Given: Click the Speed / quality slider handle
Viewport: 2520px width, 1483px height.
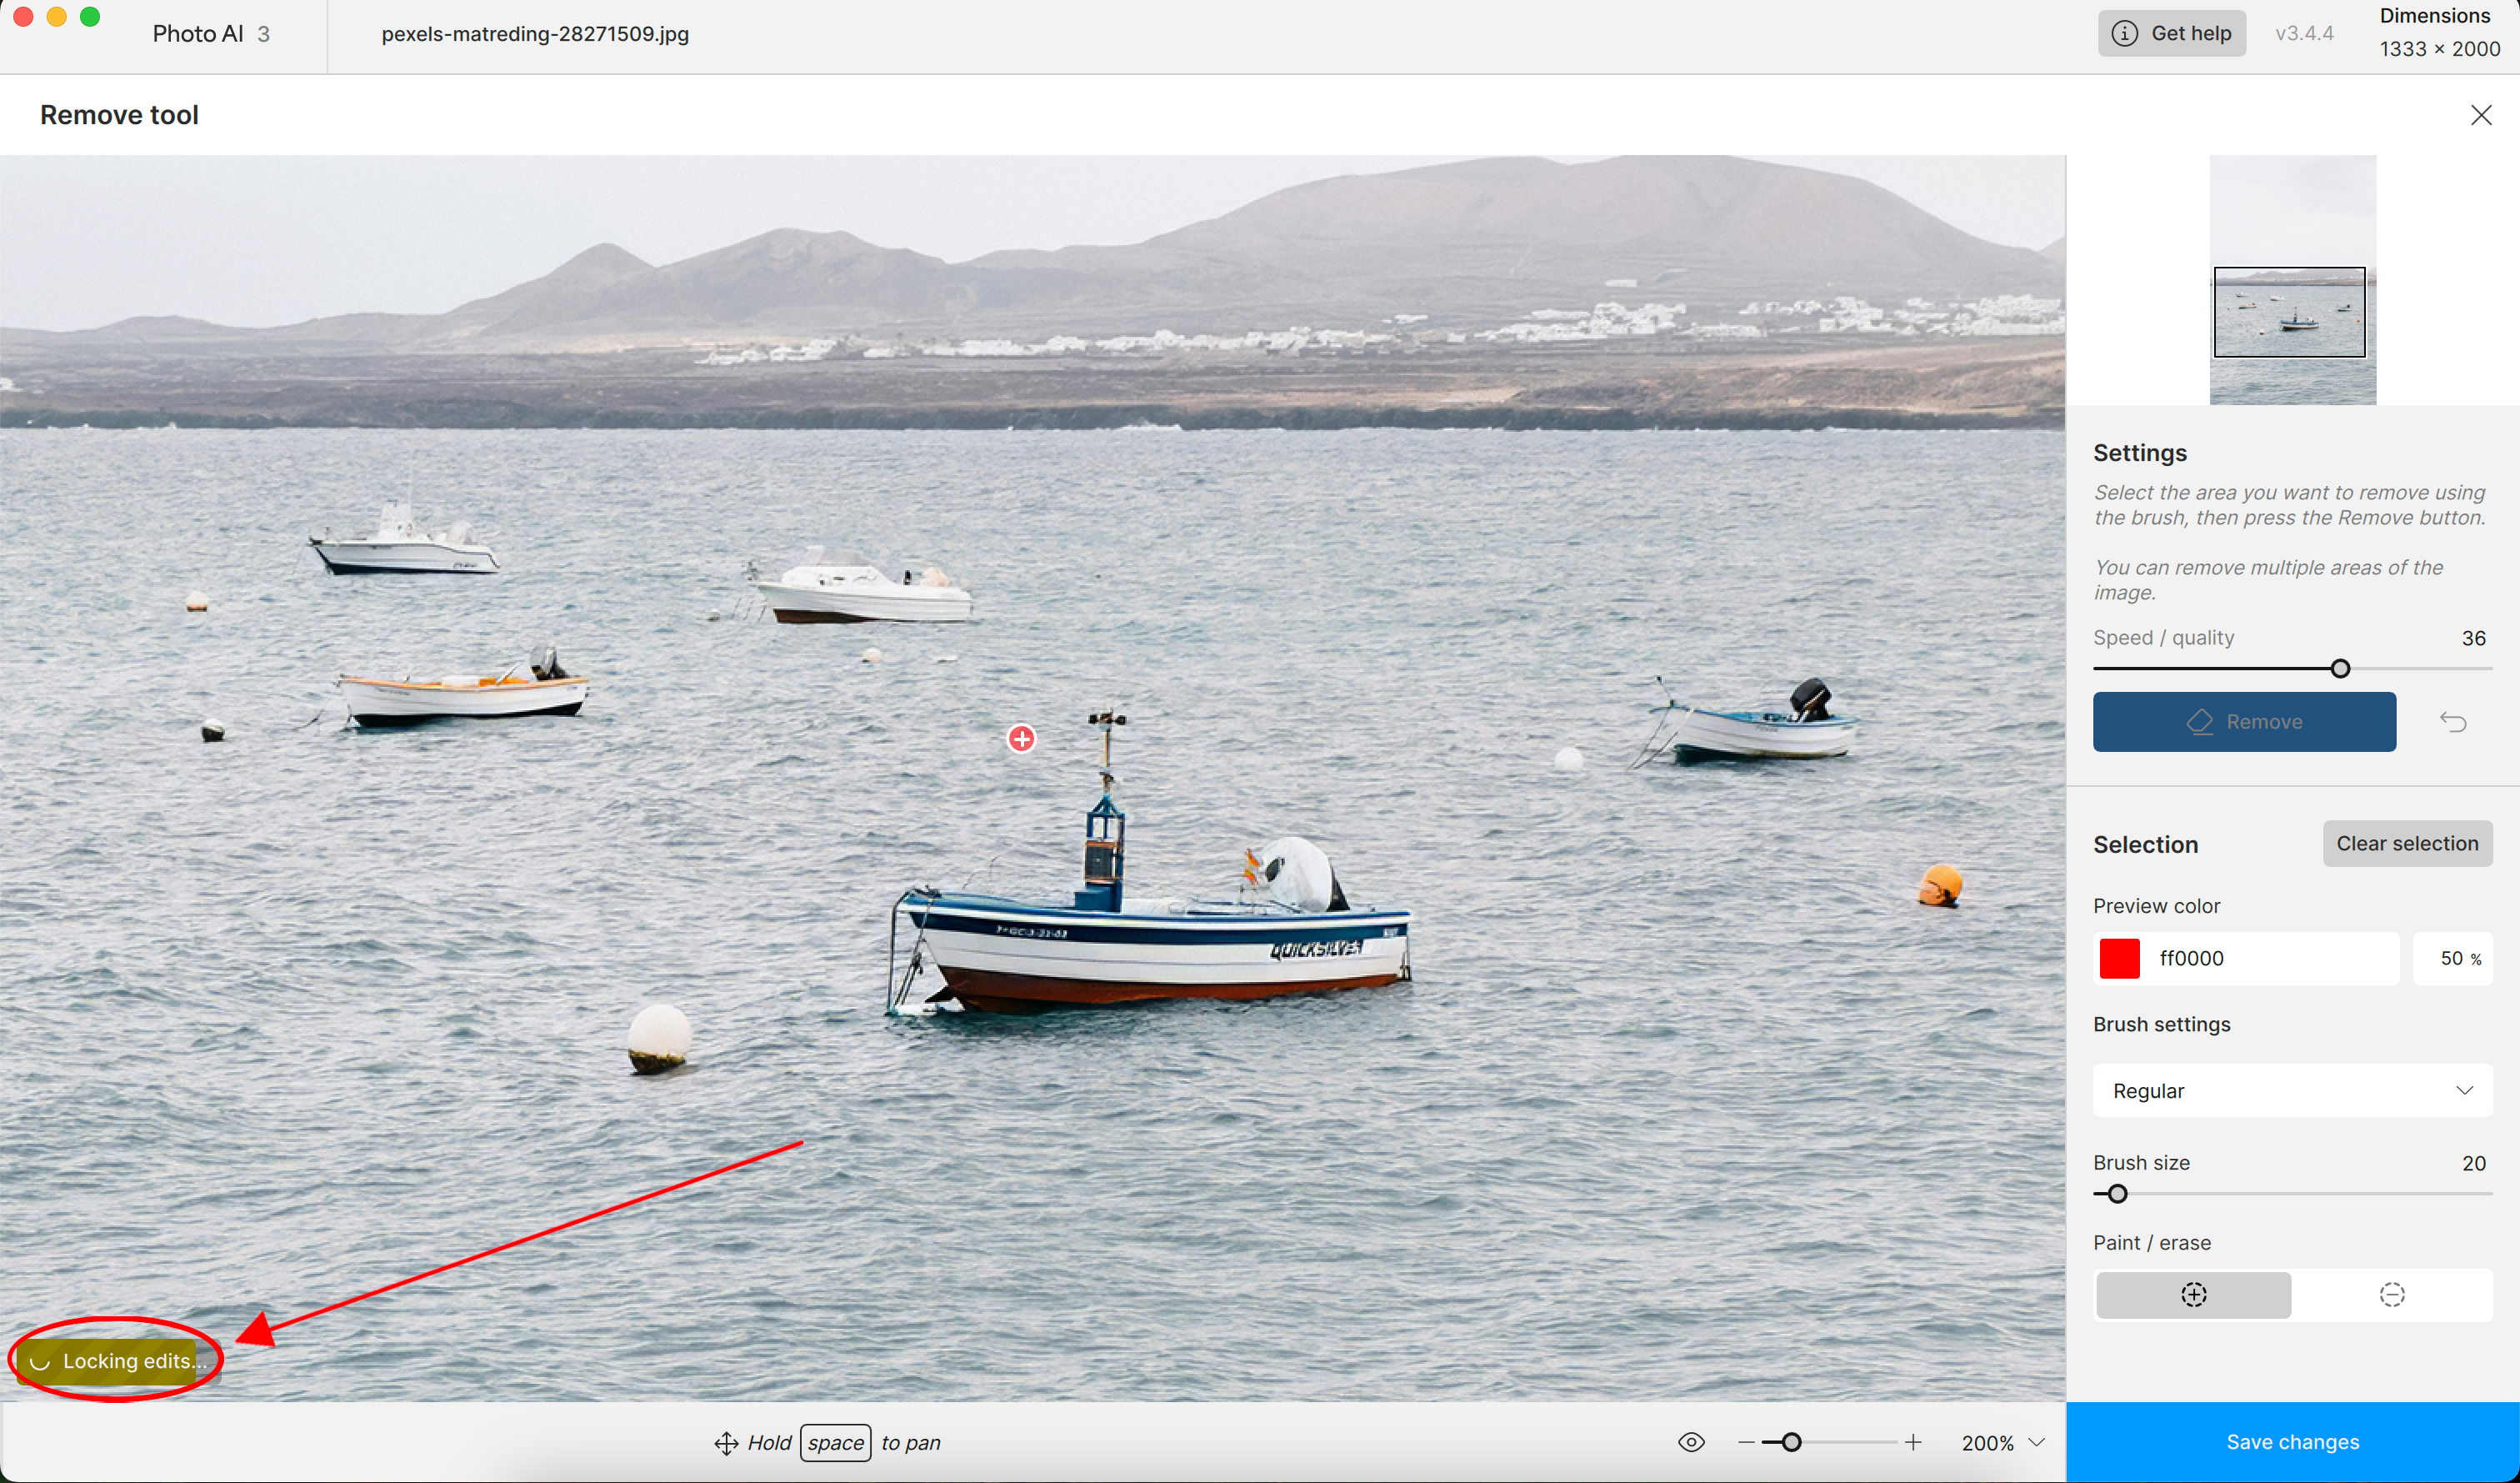Looking at the screenshot, I should click(x=2340, y=669).
